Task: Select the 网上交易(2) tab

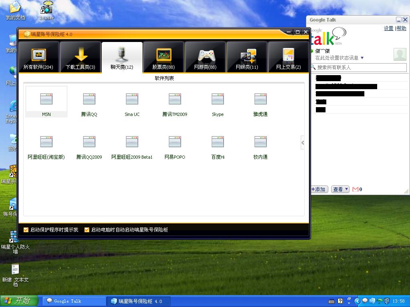Action: [288, 57]
